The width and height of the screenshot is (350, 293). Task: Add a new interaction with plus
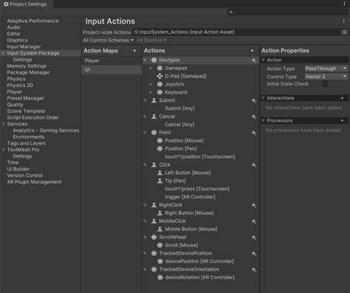(x=342, y=98)
